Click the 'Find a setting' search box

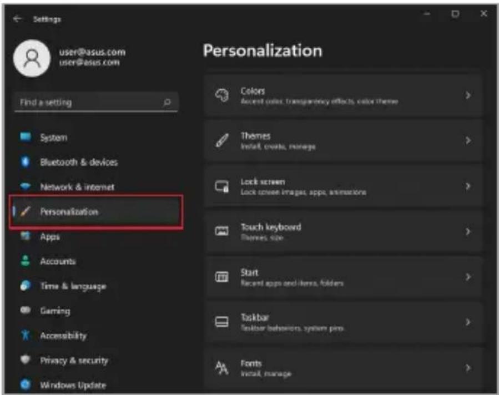[x=96, y=103]
